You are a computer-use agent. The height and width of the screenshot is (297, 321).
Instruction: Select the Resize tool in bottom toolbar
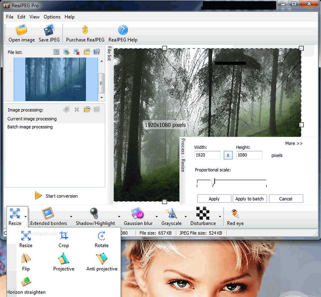coord(15,216)
